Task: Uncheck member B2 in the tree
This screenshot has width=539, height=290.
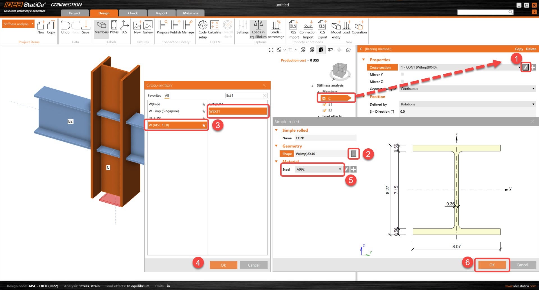Action: tap(325, 110)
